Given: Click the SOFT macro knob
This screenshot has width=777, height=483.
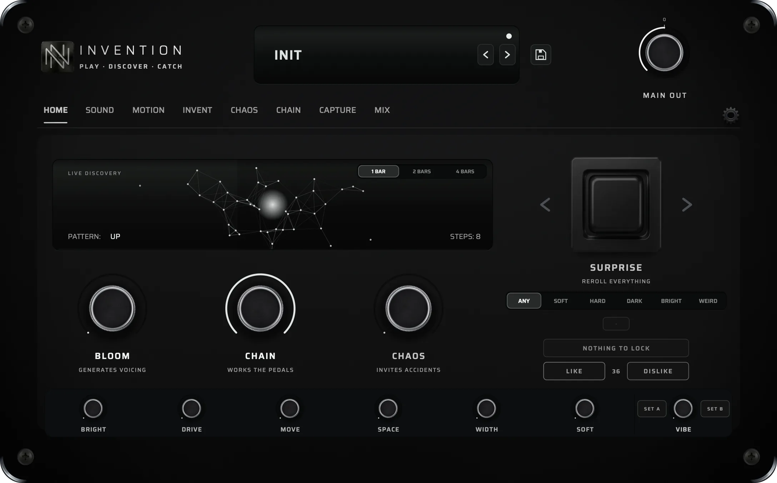Looking at the screenshot, I should [585, 408].
